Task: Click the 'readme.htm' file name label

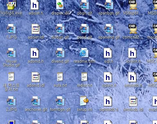Action: click(84, 61)
